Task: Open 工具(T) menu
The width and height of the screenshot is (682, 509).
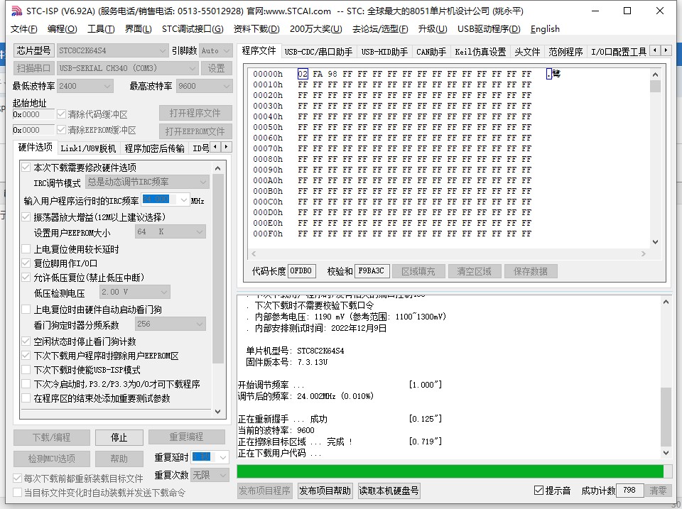Action: (101, 29)
